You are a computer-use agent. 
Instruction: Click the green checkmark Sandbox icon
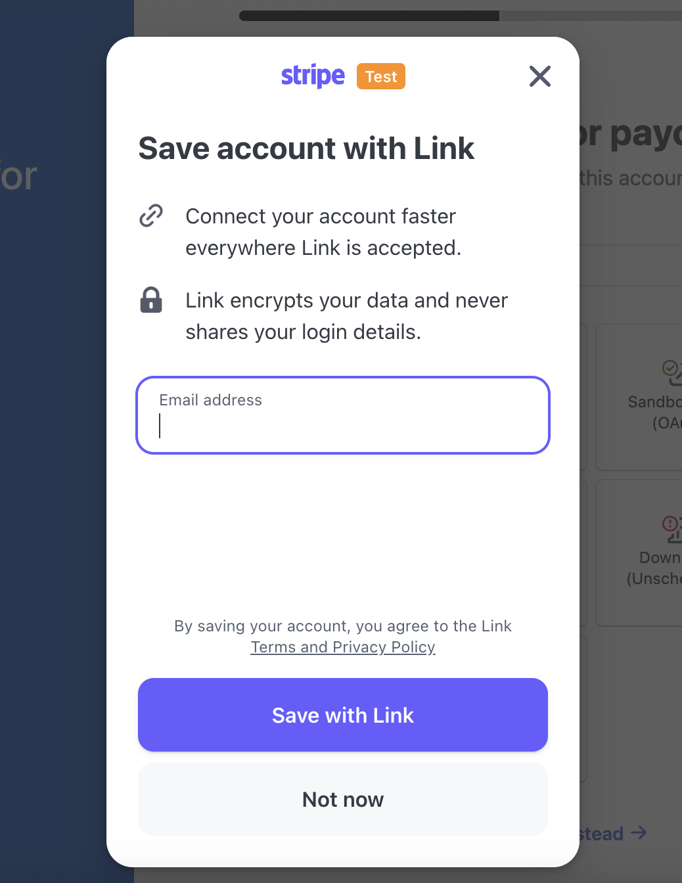point(672,372)
